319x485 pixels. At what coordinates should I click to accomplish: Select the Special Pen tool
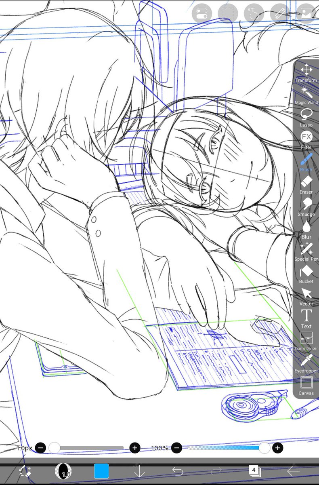coord(306,252)
